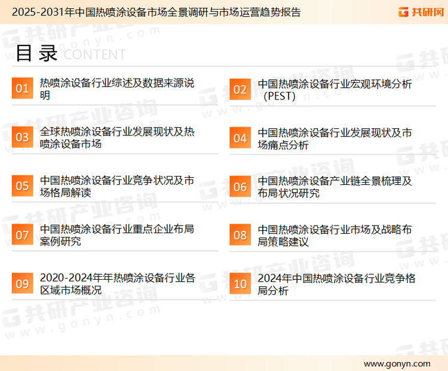
Task: Select chapter text 中国热喷涂设备行业宏观环境分析(PEST)
Action: [x=335, y=90]
